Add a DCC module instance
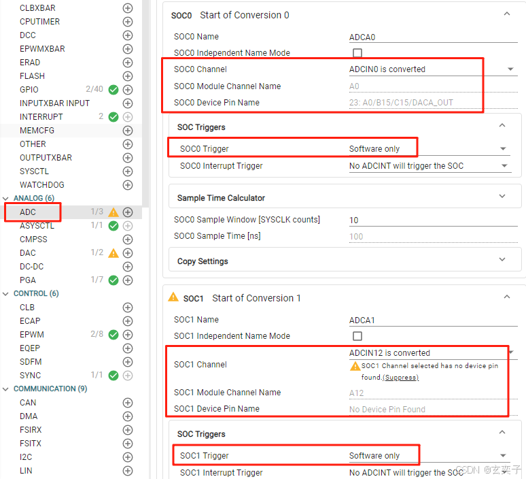The width and height of the screenshot is (526, 479). tap(128, 35)
